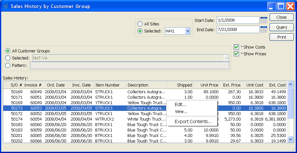Image resolution: width=297 pixels, height=153 pixels.
Task: Select the All Sites radio button
Action: (140, 24)
